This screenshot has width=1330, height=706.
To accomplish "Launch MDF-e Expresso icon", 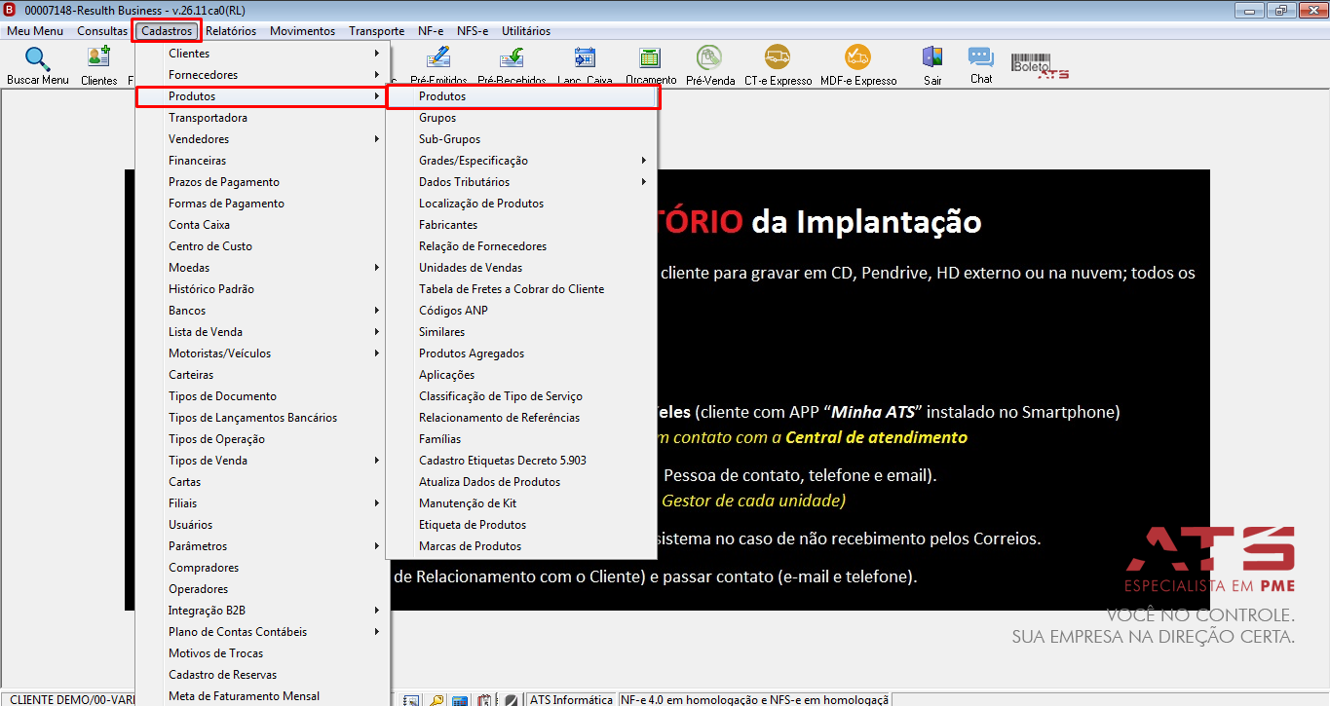I will 858,58.
